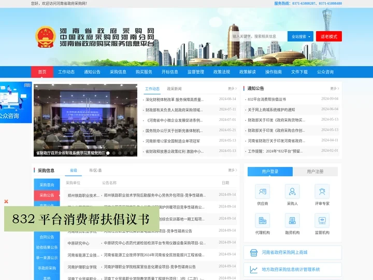Select the 评审专家 expert login icon
The height and width of the screenshot is (280, 373).
click(322, 191)
